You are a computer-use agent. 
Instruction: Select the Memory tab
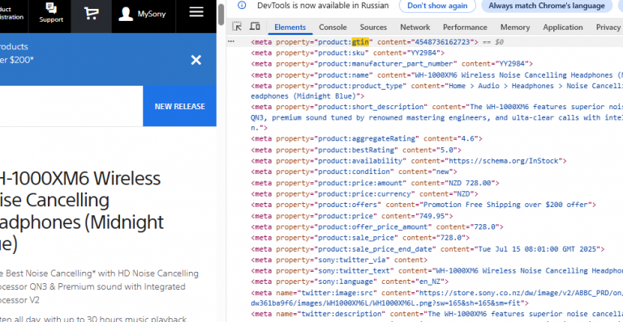[x=515, y=27]
